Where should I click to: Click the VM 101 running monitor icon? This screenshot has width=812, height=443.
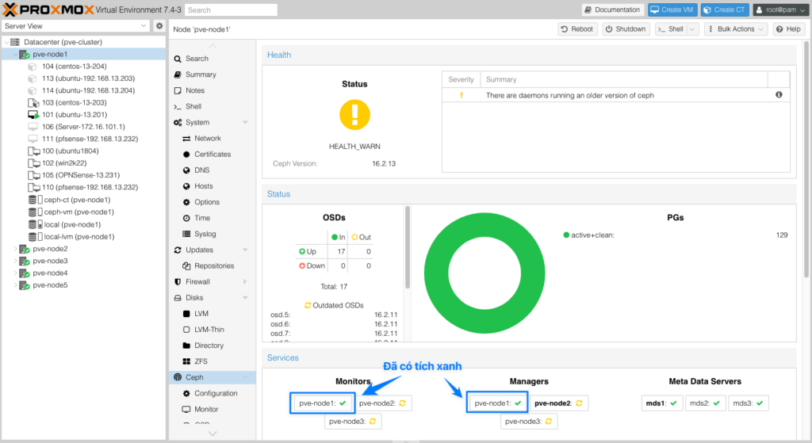click(x=33, y=115)
